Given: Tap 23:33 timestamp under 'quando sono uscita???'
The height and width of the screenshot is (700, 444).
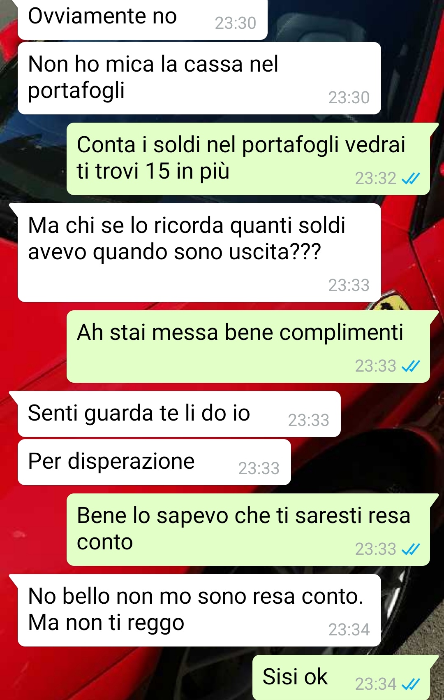Looking at the screenshot, I should [x=349, y=285].
